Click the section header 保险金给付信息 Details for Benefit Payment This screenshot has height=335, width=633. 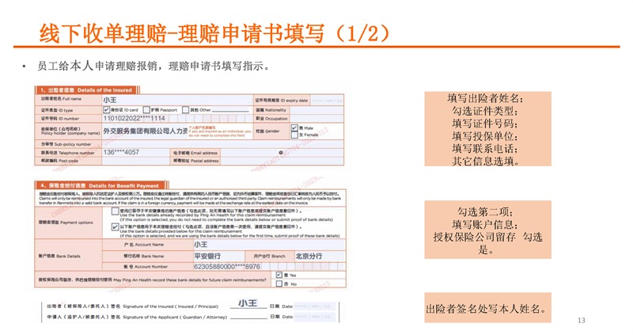pyautogui.click(x=100, y=185)
